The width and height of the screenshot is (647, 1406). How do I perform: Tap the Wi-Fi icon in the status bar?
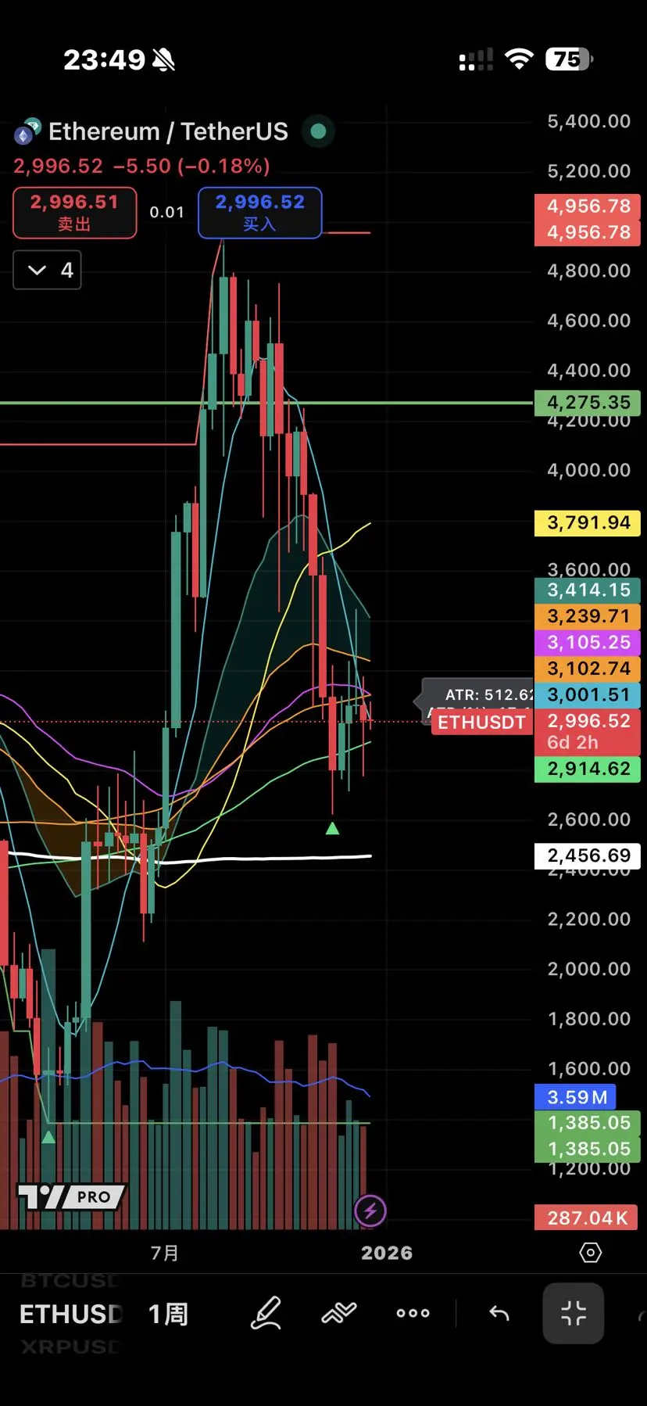click(520, 59)
